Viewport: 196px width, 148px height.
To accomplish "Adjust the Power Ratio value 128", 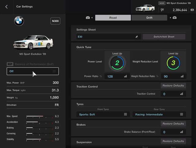I will [117, 76].
